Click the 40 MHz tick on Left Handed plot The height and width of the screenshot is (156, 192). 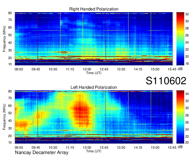pos(10,121)
